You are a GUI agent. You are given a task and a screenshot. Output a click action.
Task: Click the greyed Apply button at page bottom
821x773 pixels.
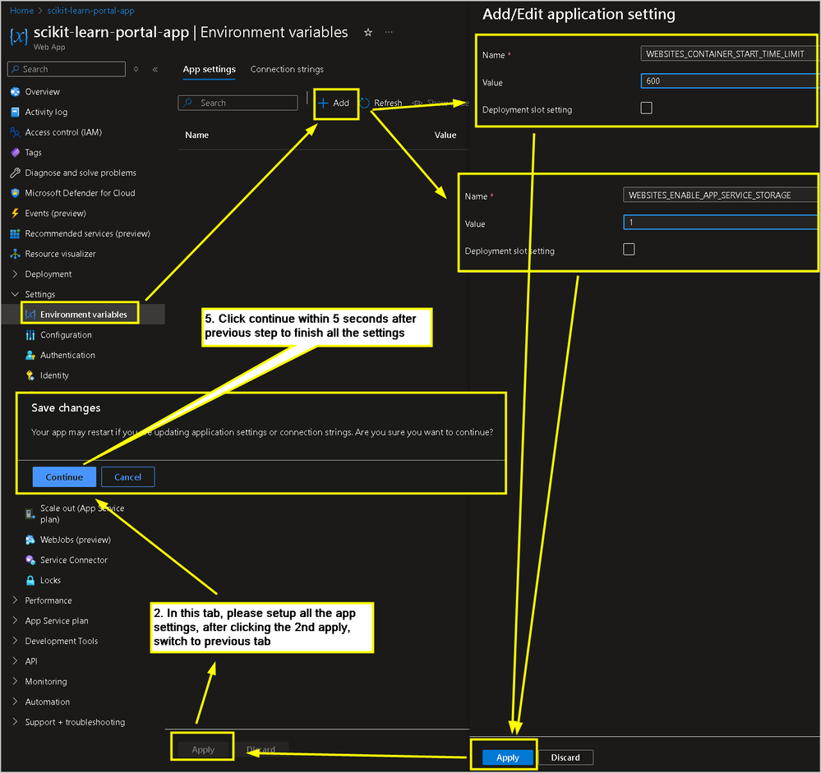(x=203, y=749)
